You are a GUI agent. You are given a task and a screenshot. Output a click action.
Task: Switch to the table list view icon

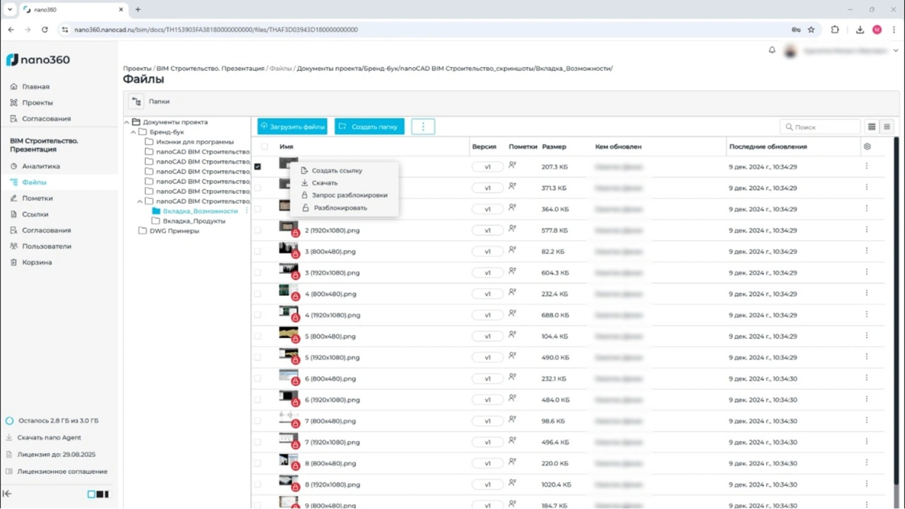(871, 127)
